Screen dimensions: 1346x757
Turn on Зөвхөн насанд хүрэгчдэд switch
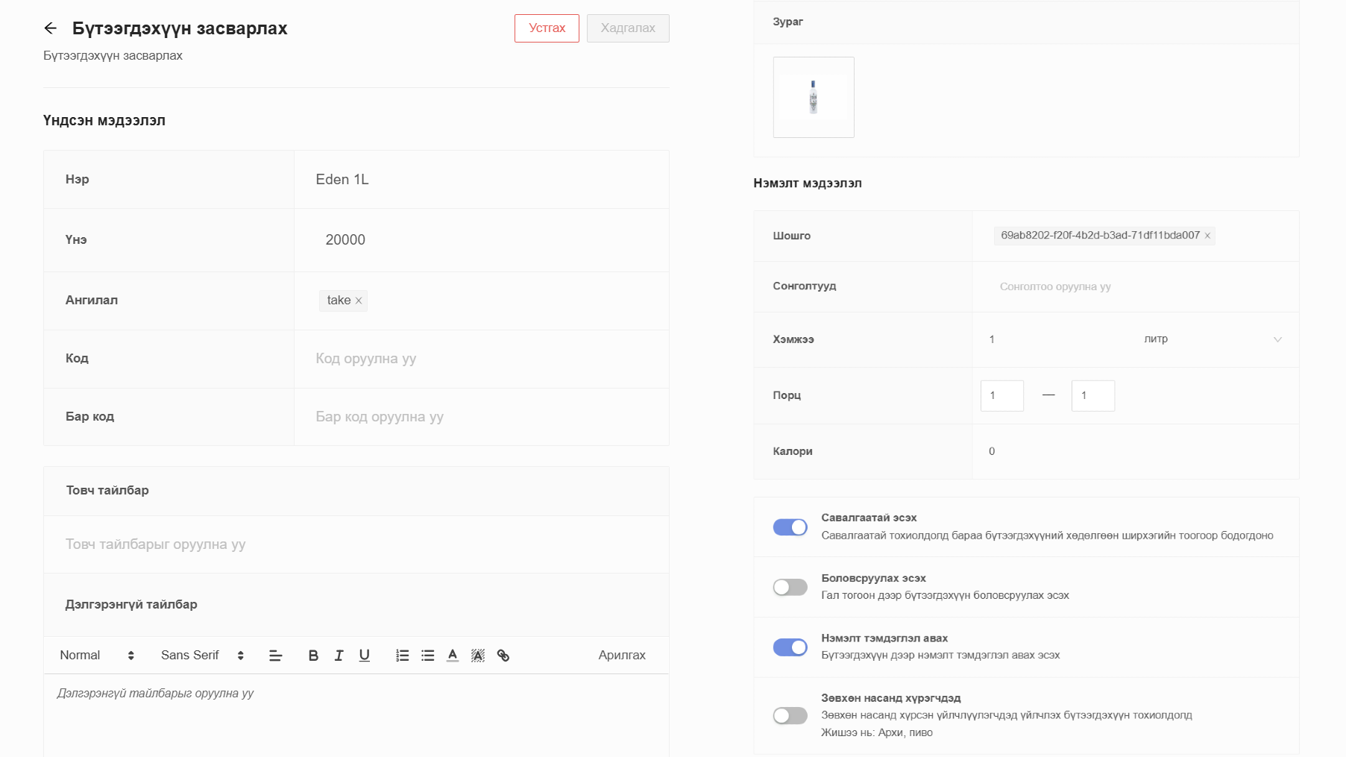pos(790,716)
